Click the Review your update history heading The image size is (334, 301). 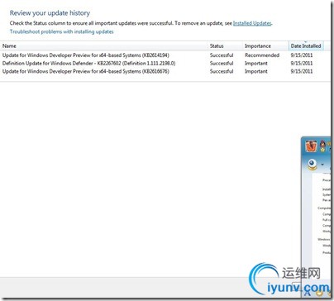click(x=50, y=13)
